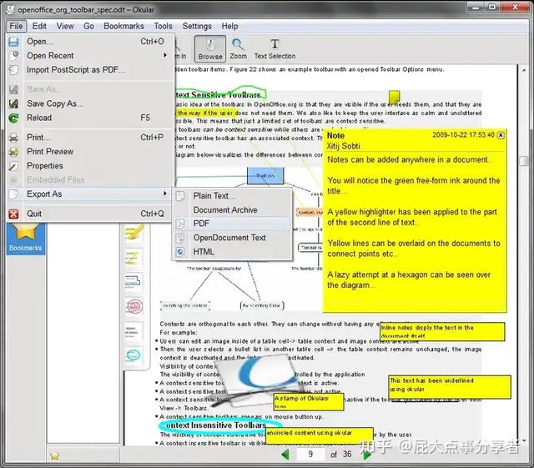
Task: Click the 'encircled content using okular' note
Action: [x=319, y=436]
